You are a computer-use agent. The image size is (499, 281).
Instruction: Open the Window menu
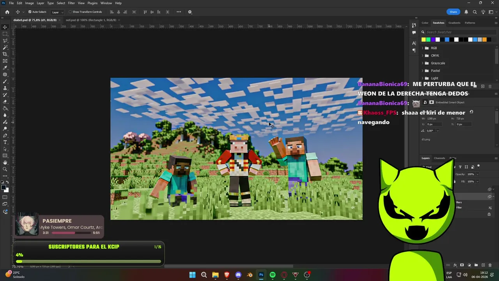(x=106, y=3)
